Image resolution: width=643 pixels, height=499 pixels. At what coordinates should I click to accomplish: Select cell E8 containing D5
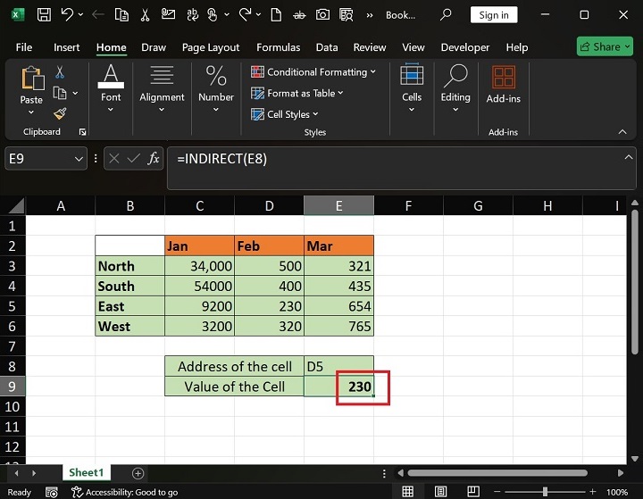pos(338,366)
